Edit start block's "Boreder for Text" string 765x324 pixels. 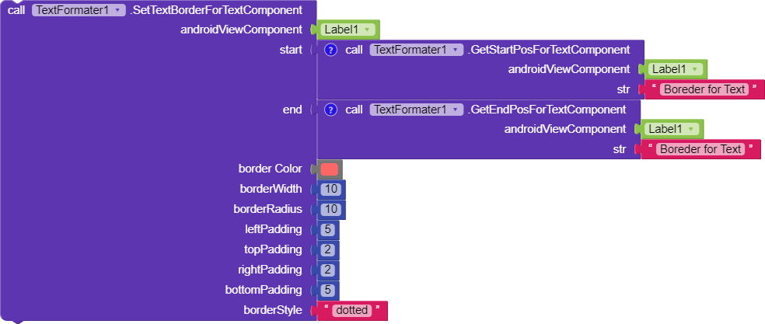(704, 89)
